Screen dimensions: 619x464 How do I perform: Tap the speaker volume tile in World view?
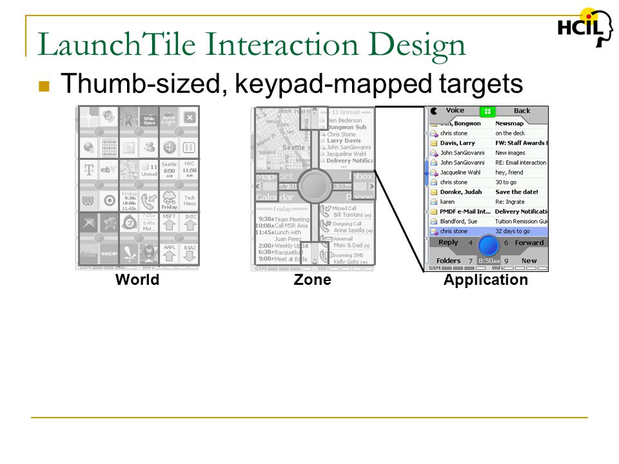pos(108,117)
